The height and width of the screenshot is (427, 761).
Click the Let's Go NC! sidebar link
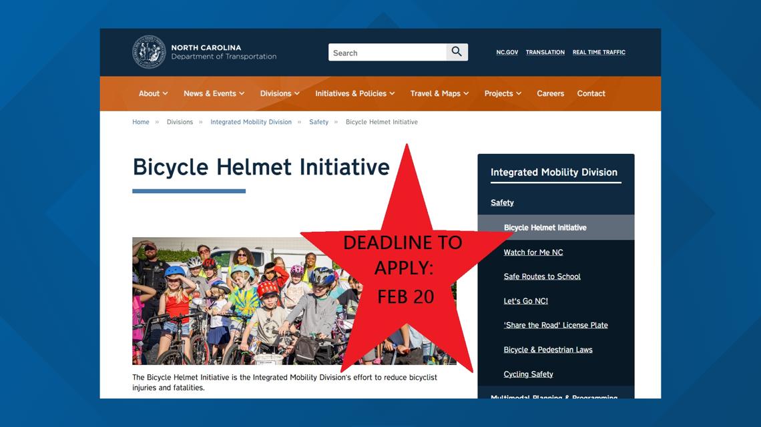525,300
